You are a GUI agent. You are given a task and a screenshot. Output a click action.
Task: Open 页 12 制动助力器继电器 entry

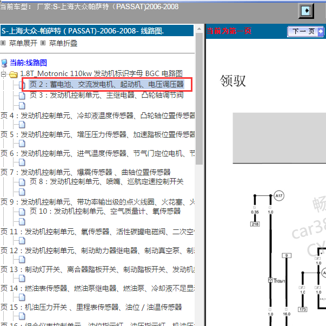(x=97, y=250)
